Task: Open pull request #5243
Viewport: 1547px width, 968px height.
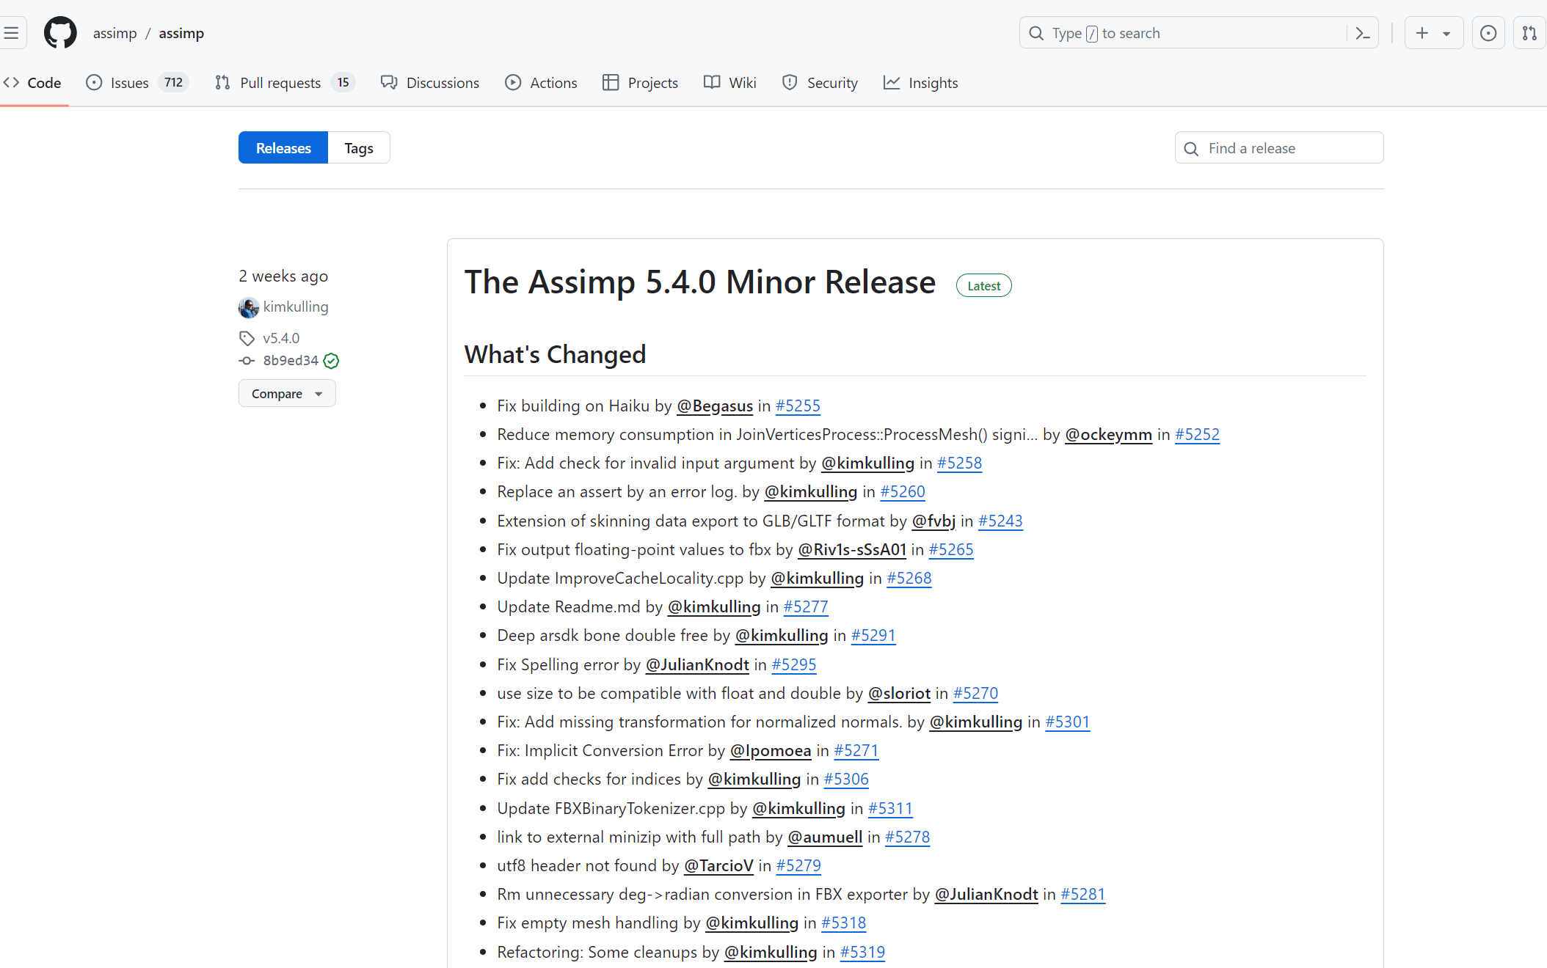Action: tap(1000, 521)
